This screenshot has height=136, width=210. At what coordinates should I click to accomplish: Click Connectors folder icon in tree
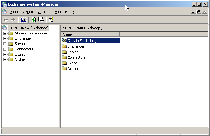click(x=11, y=49)
